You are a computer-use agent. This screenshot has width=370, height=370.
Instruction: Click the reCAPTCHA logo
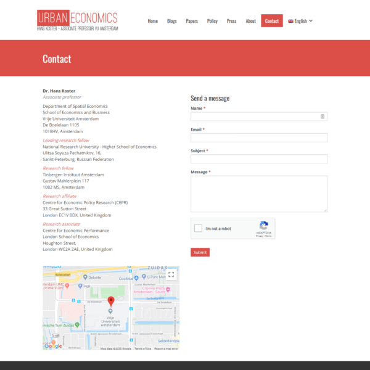tap(264, 226)
